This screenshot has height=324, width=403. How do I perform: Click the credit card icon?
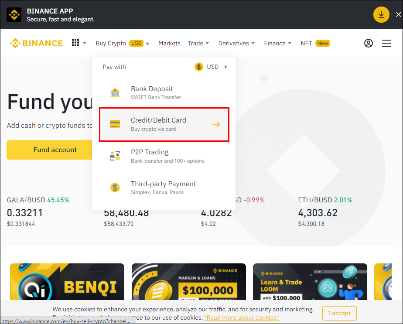pyautogui.click(x=115, y=124)
